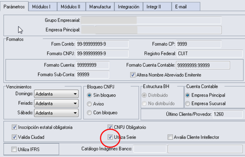Open the Sábado dropdown
The height and width of the screenshot is (157, 245).
56,113
